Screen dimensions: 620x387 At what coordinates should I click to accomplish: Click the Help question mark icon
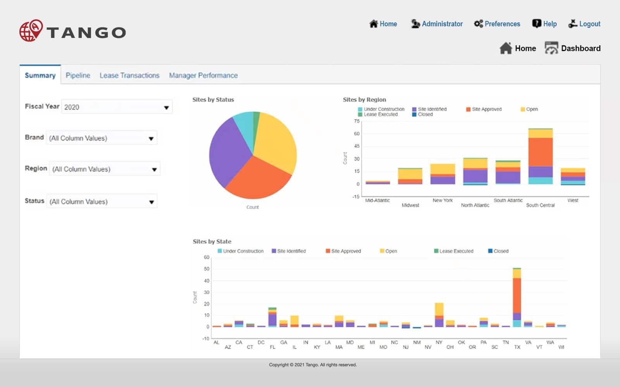point(536,24)
